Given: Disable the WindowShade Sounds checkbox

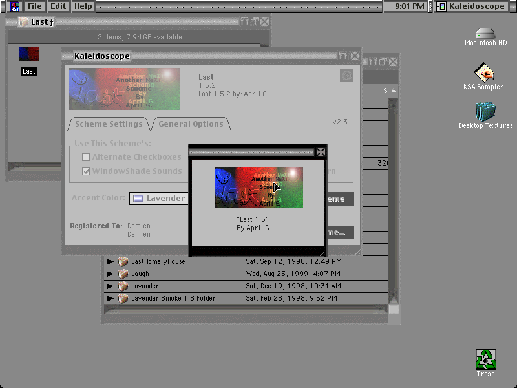Looking at the screenshot, I should (x=86, y=171).
